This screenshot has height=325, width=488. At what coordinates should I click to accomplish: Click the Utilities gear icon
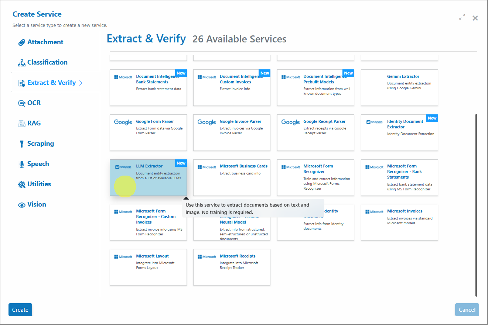click(22, 184)
